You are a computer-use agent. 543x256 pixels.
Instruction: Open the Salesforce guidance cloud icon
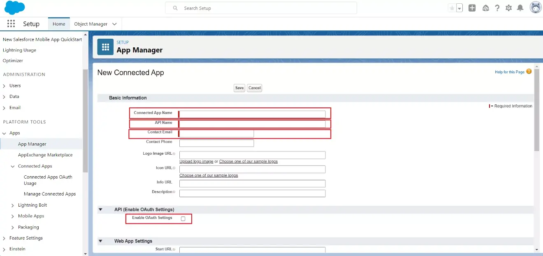pos(486,8)
